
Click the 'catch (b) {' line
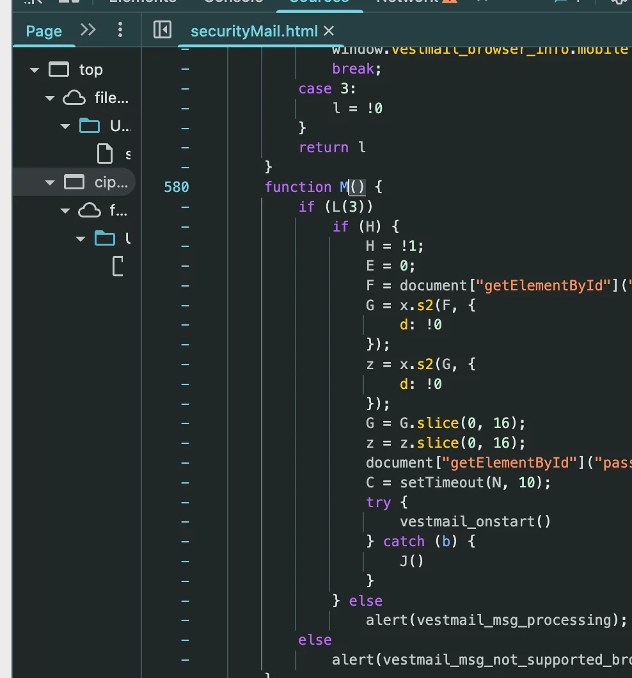[x=429, y=541]
